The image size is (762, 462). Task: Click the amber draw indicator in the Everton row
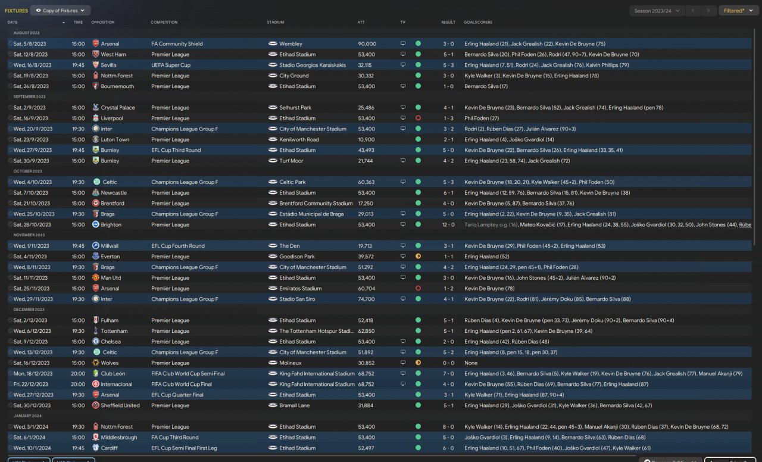coord(418,257)
